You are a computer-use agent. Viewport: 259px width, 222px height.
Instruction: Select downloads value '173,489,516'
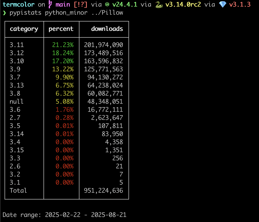click(x=103, y=53)
